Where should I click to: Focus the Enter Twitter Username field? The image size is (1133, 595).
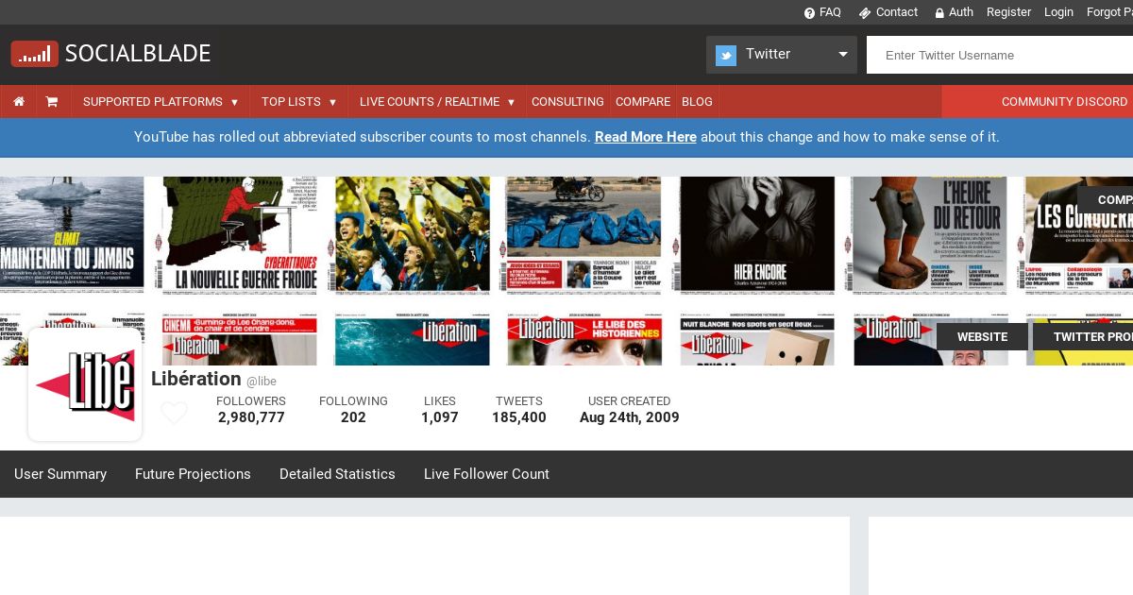1000,55
